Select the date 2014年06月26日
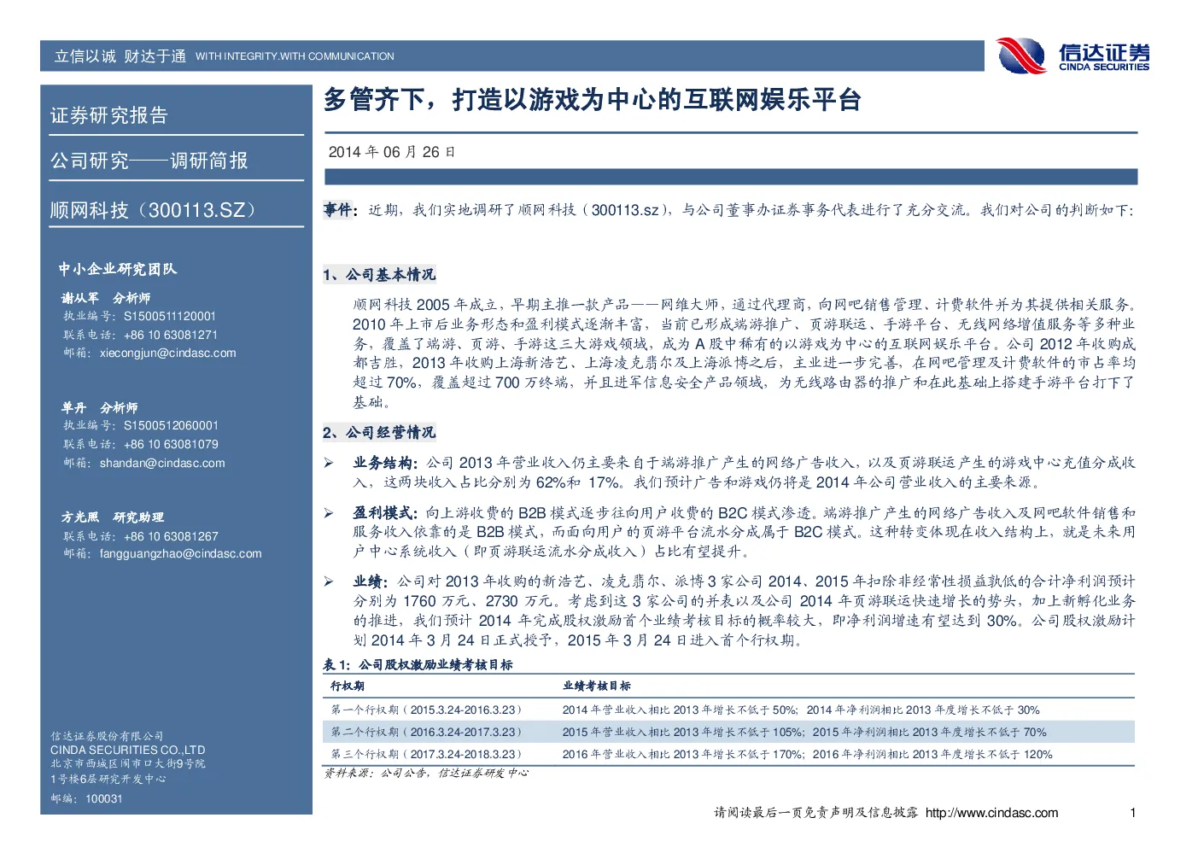 pos(391,152)
